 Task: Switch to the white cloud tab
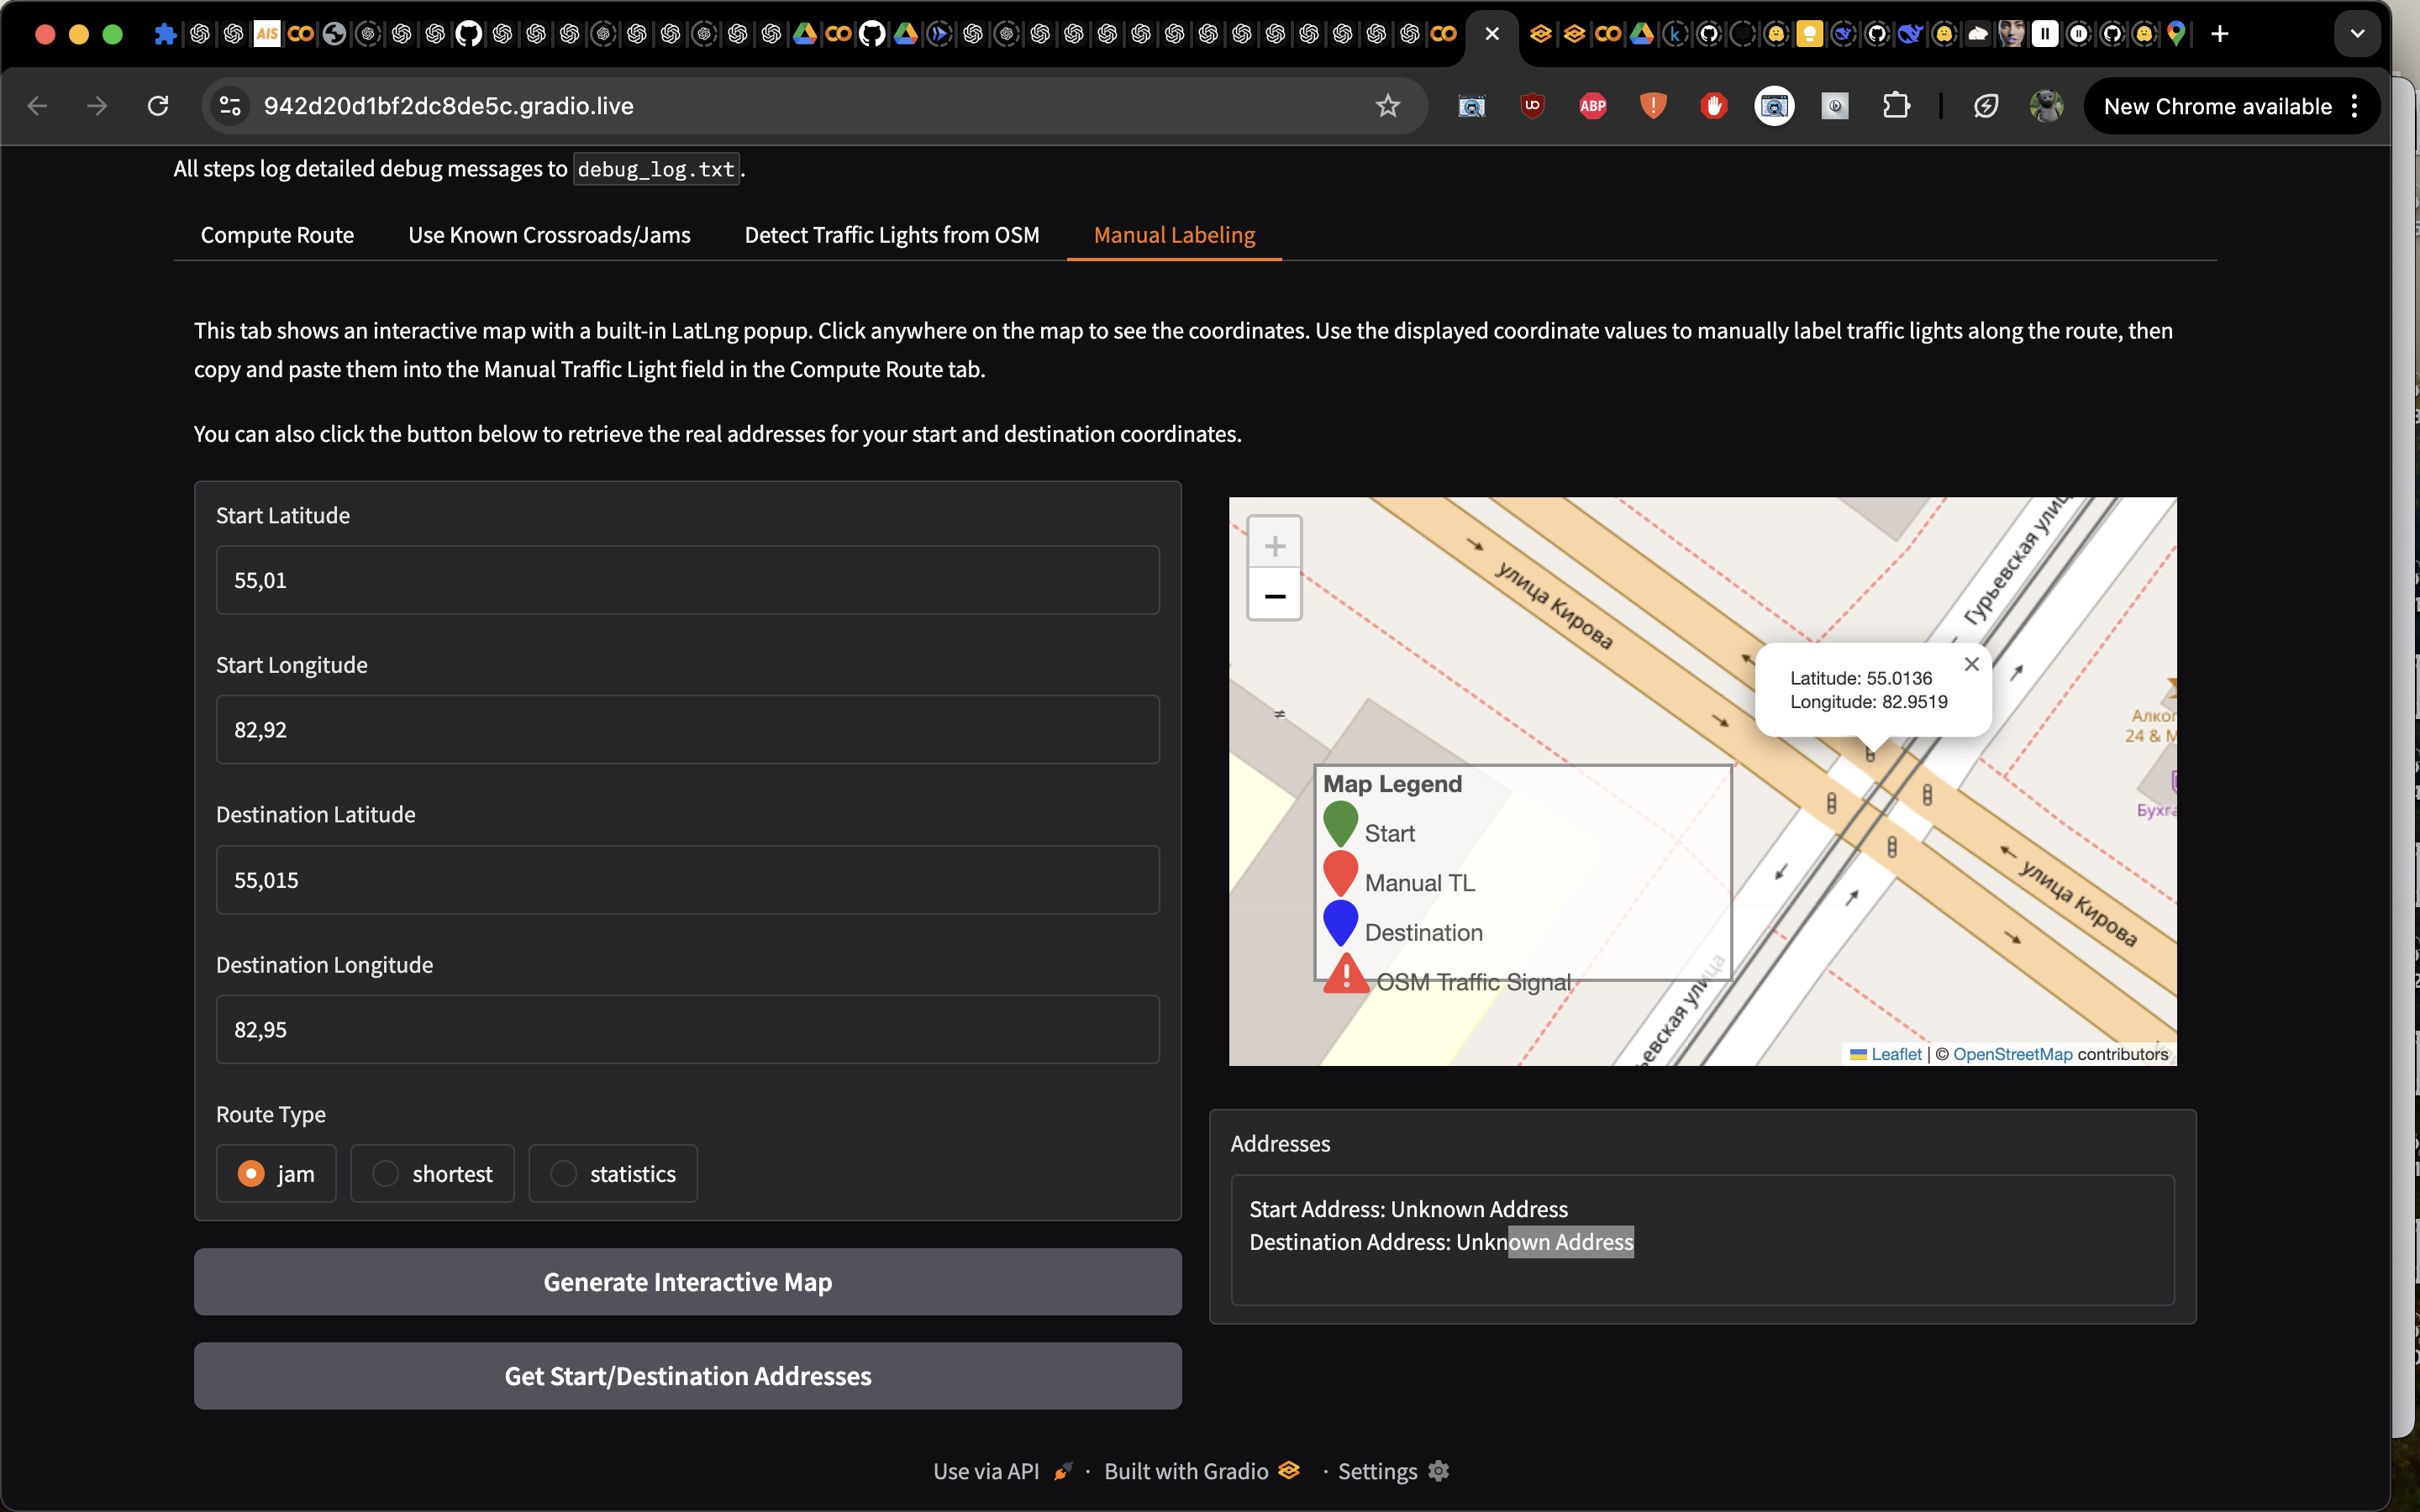coord(1978,34)
